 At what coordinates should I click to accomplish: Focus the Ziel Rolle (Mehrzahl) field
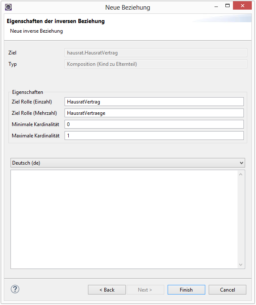[154, 113]
